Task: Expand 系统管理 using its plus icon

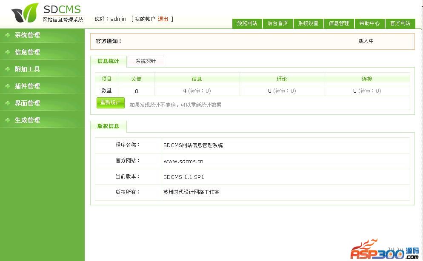Action: pos(8,35)
